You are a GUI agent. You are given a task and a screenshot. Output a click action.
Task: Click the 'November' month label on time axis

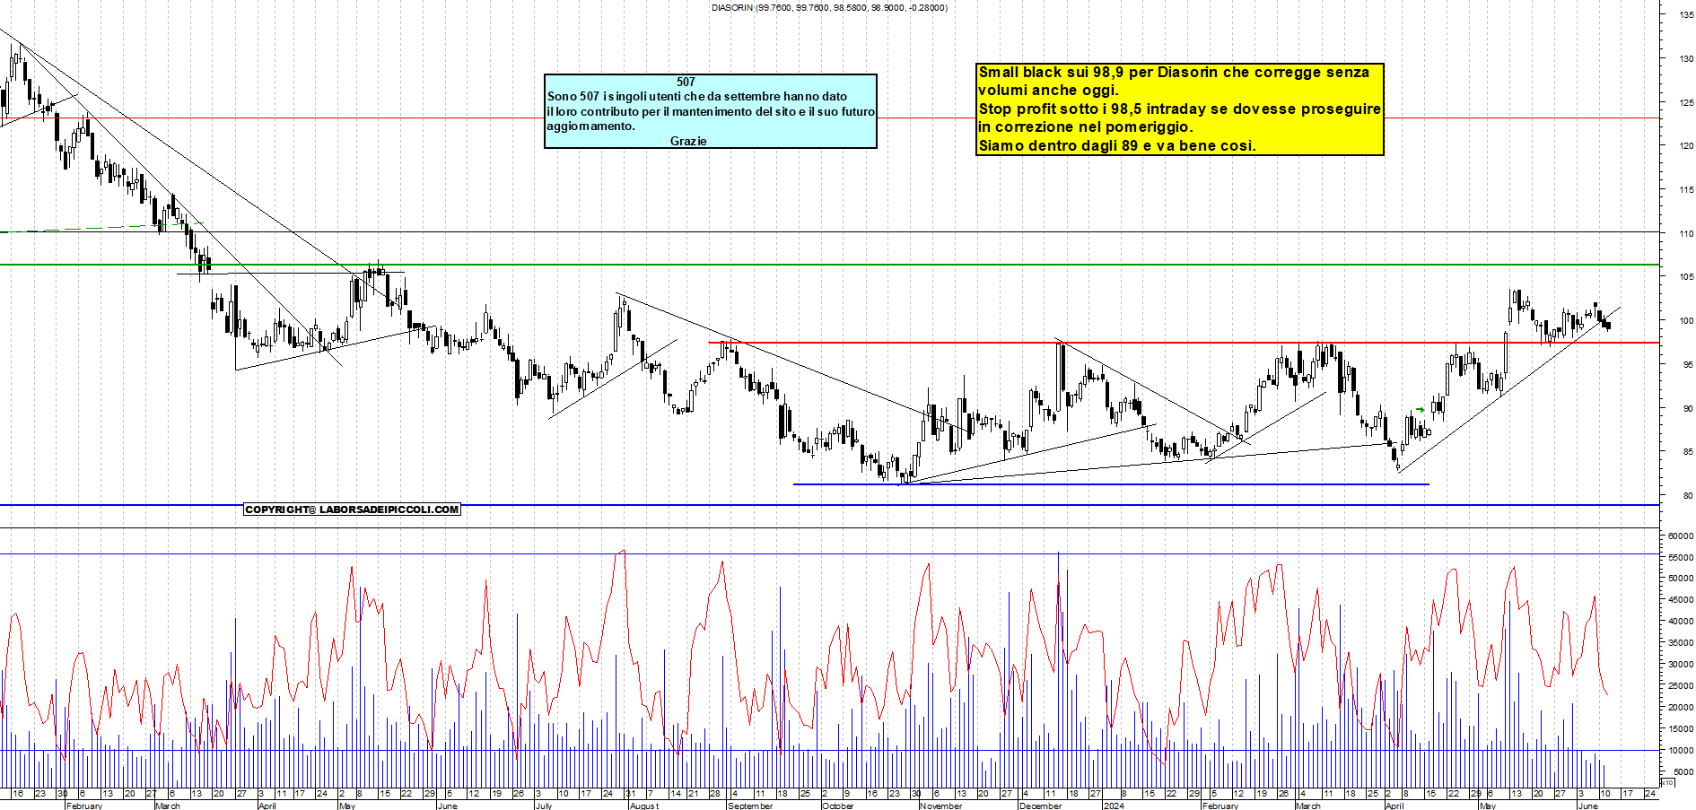click(940, 806)
